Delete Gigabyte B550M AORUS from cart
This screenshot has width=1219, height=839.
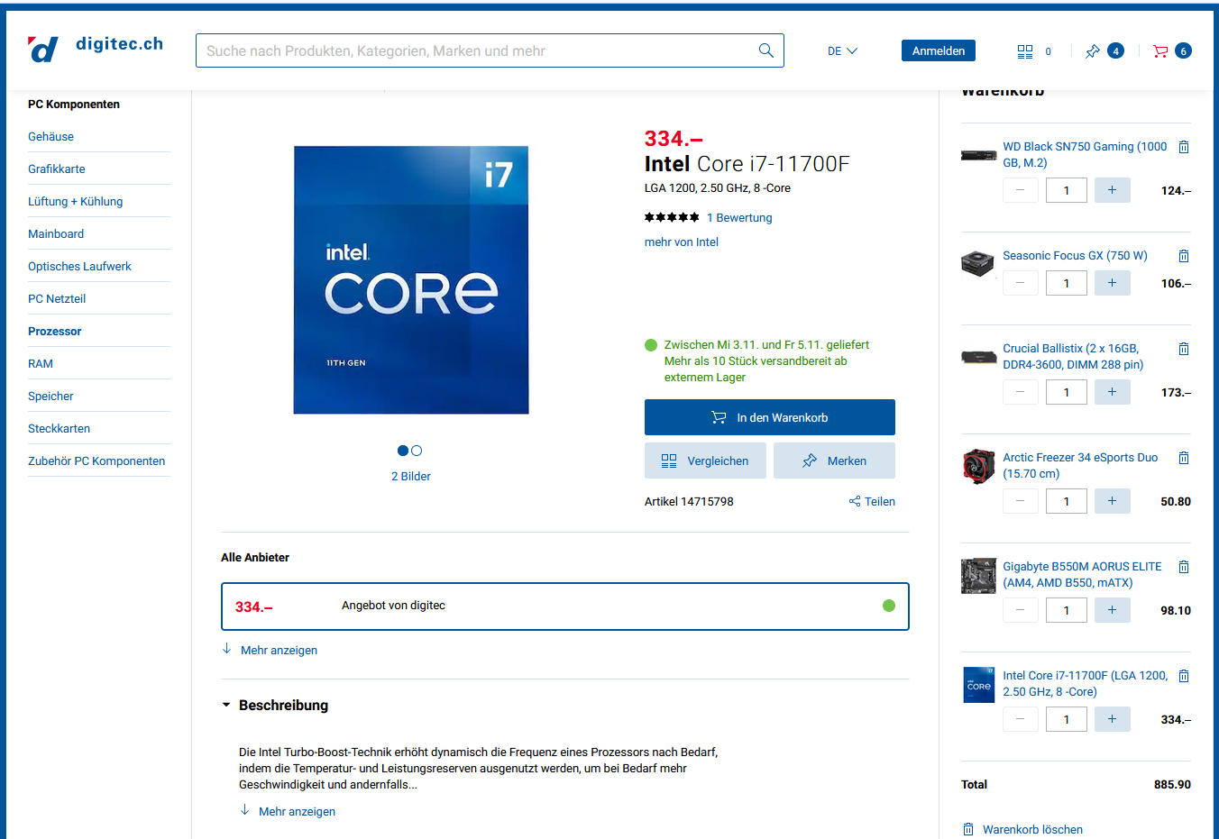click(1184, 567)
